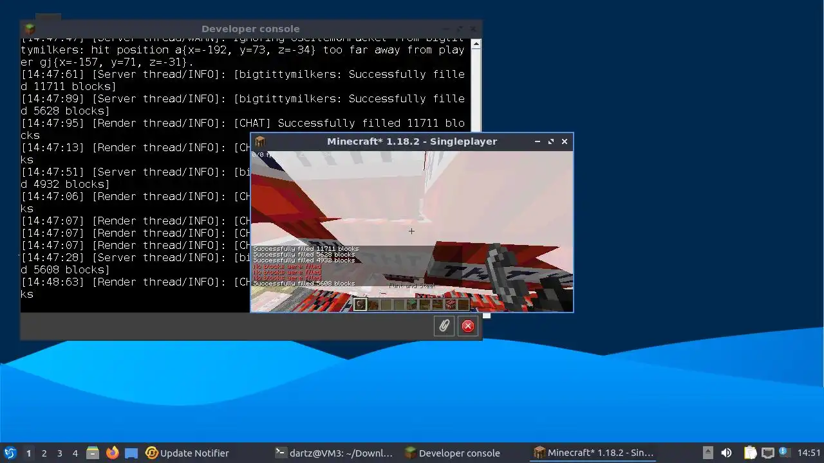Click chat line 'Successfully filled 5608 blocks'
This screenshot has height=463, width=824.
tap(304, 284)
